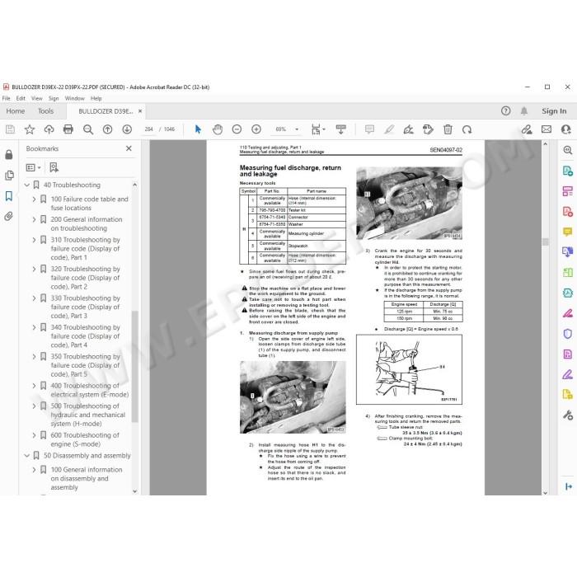Open the Sign document tool
The height and width of the screenshot is (577, 577).
click(409, 129)
